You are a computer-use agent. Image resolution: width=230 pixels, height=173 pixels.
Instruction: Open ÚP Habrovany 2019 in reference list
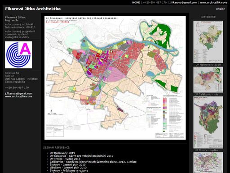pos(62,153)
